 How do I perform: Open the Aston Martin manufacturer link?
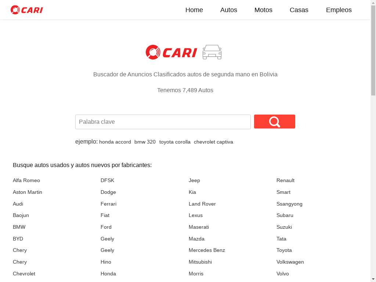27,192
